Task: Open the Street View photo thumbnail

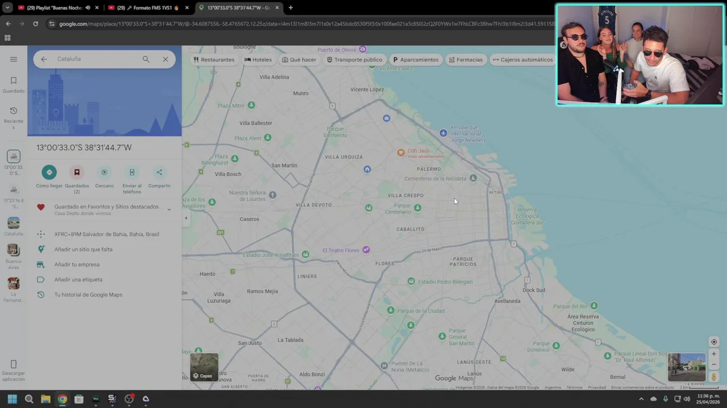Action: [x=687, y=367]
